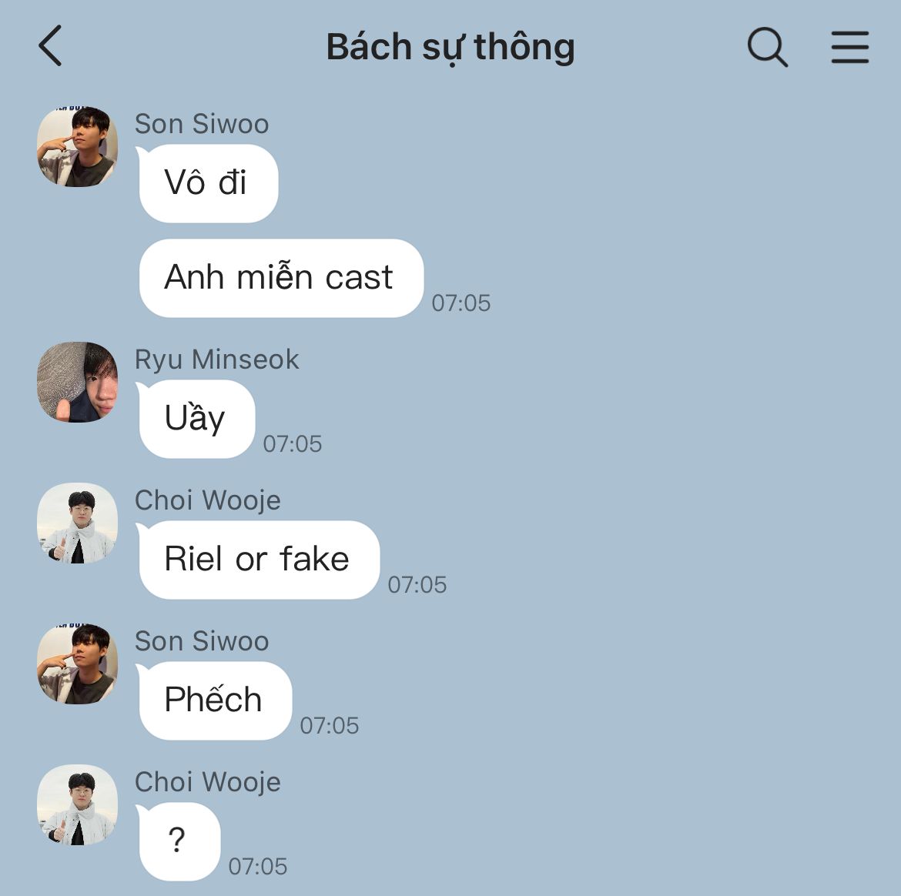Open the hamburger menu icon
The image size is (901, 896).
tap(850, 46)
